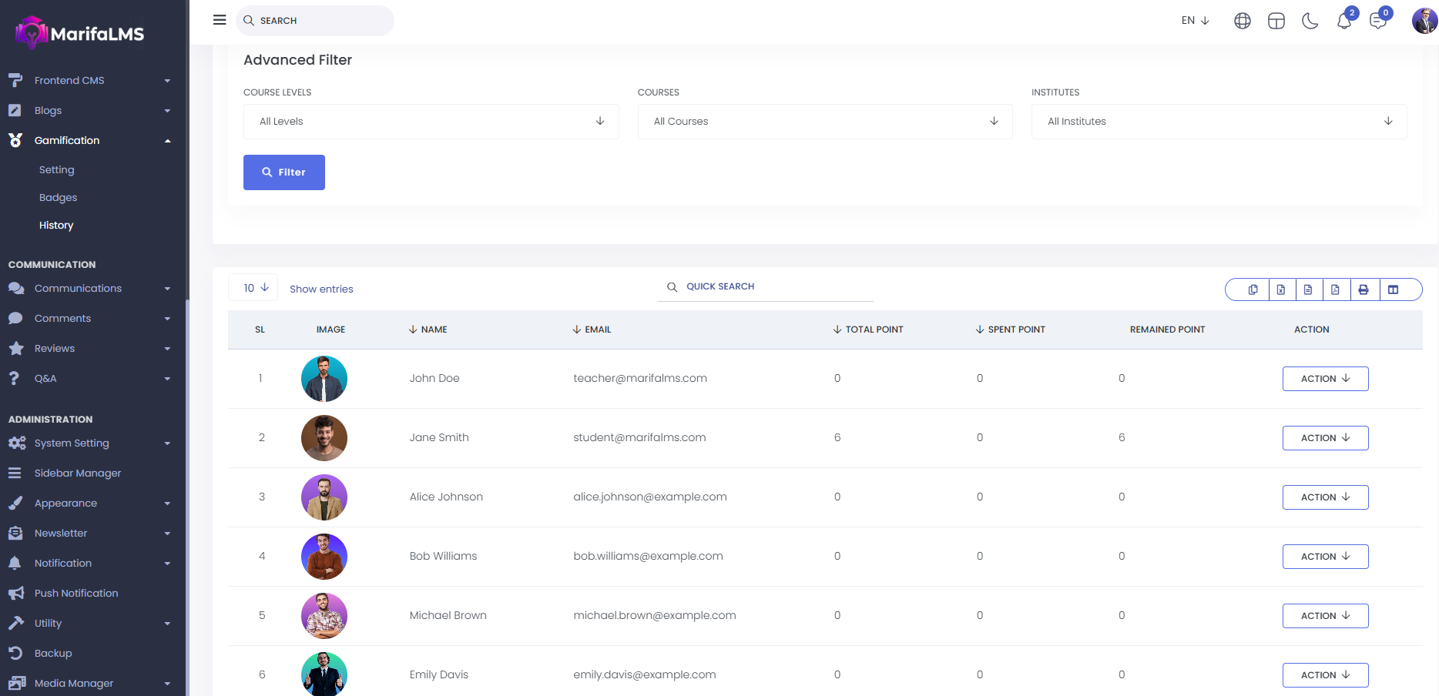Click the globe website icon

(1242, 22)
